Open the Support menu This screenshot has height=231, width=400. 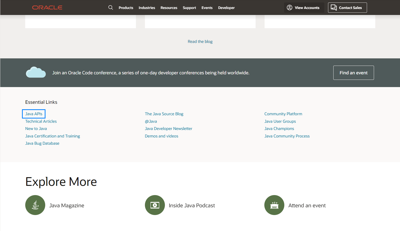click(189, 8)
